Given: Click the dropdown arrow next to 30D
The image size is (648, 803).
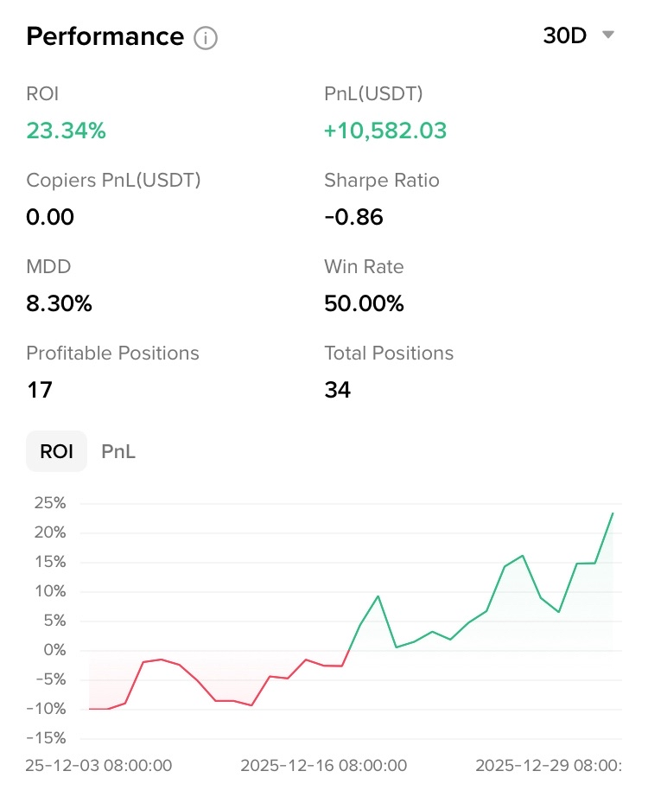Looking at the screenshot, I should click(x=607, y=35).
